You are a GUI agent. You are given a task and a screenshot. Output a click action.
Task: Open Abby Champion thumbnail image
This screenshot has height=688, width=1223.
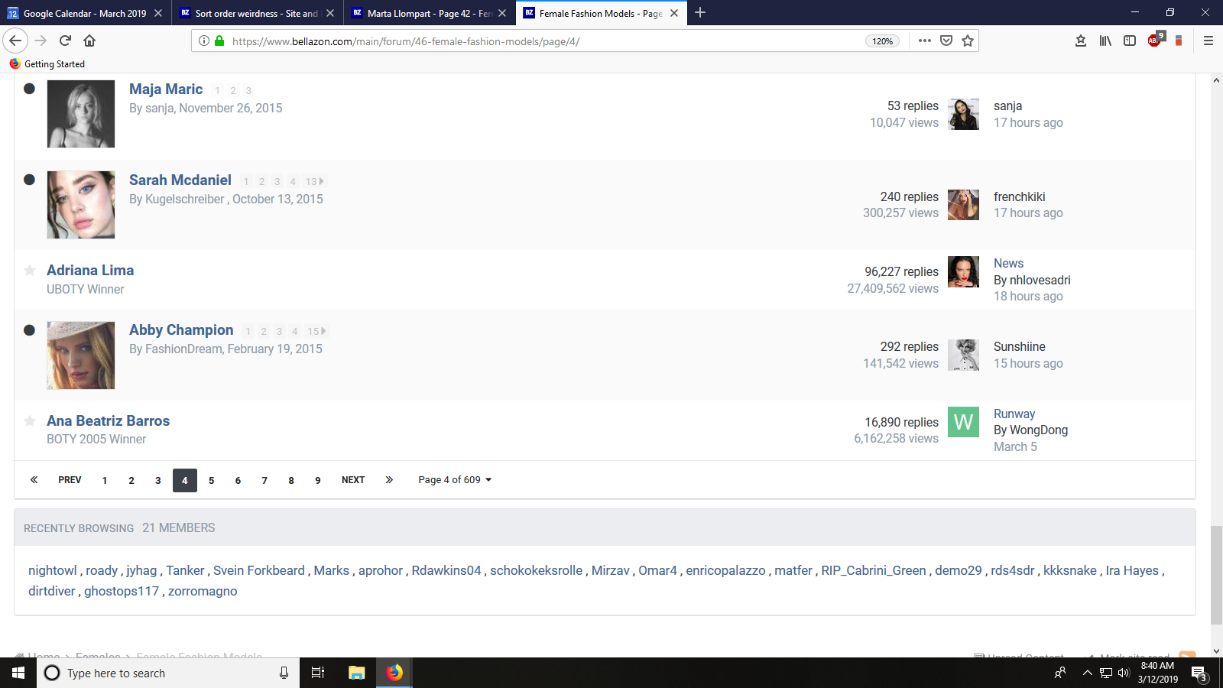click(81, 355)
